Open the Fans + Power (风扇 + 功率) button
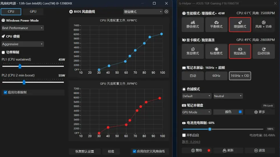This screenshot has width=280, height=157. [x=263, y=25]
